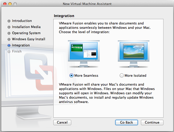Click the More Isolated monitor illustration

(134, 54)
